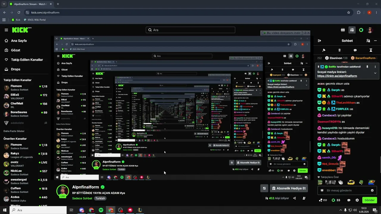Open the linktr.ee/alpnfinalform link

coord(337,76)
